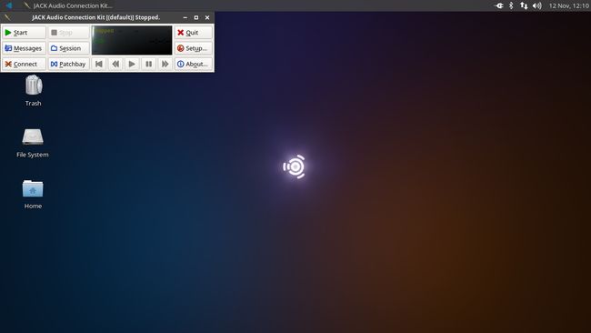The height and width of the screenshot is (333, 591).
Task: Click the transport play button
Action: (x=132, y=64)
